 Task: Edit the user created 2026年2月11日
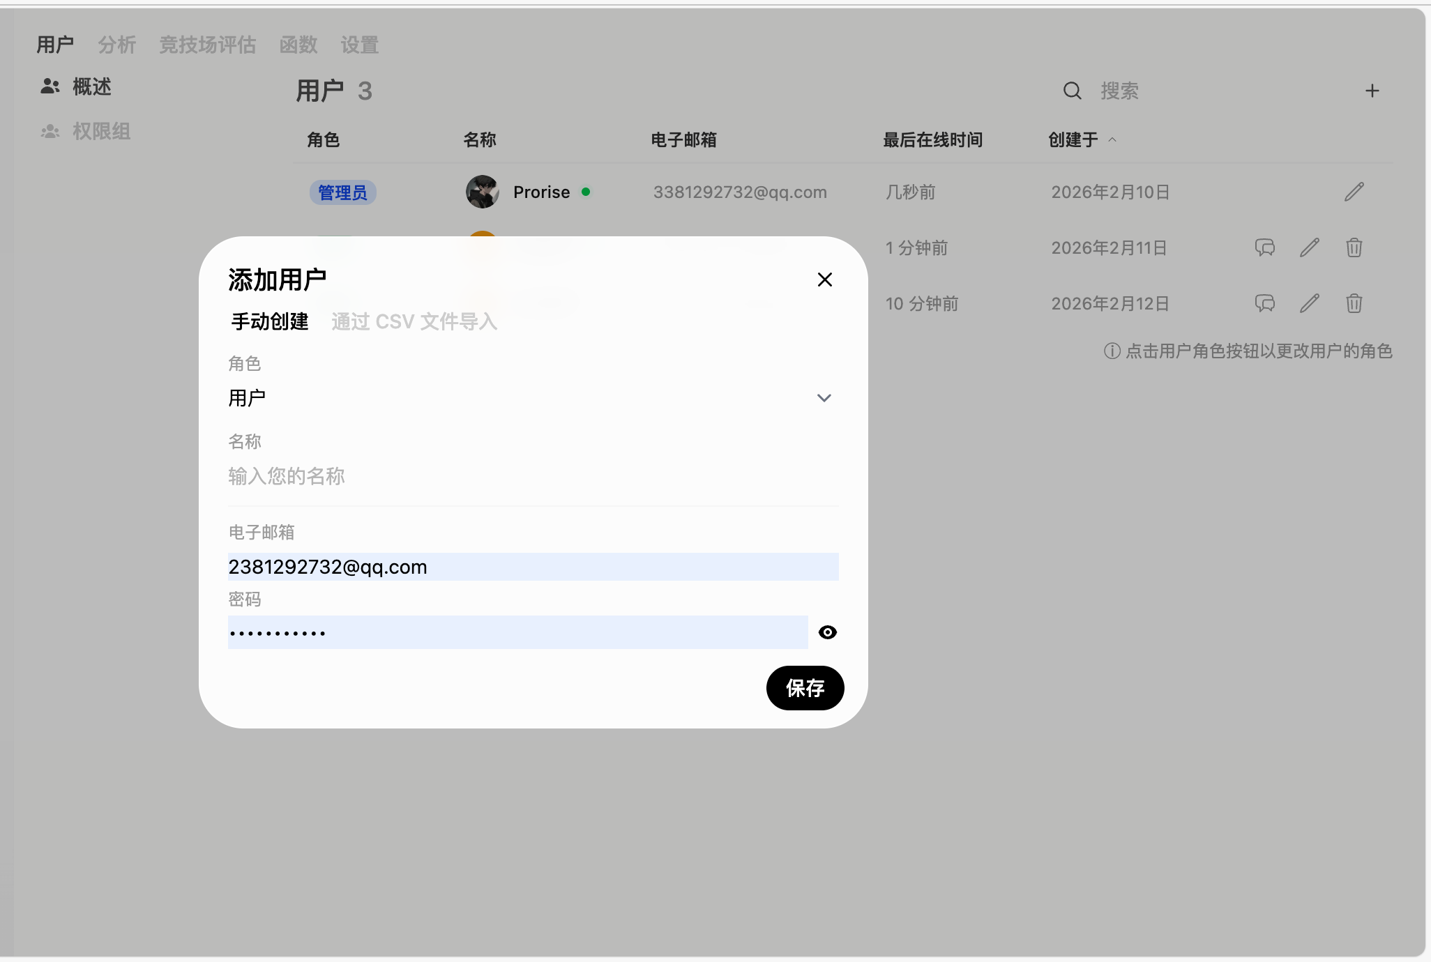tap(1309, 247)
